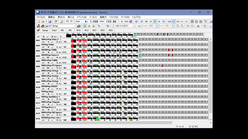Open the A1 Setup track dropdown
This screenshot has width=248, height=139.
[x=61, y=26]
